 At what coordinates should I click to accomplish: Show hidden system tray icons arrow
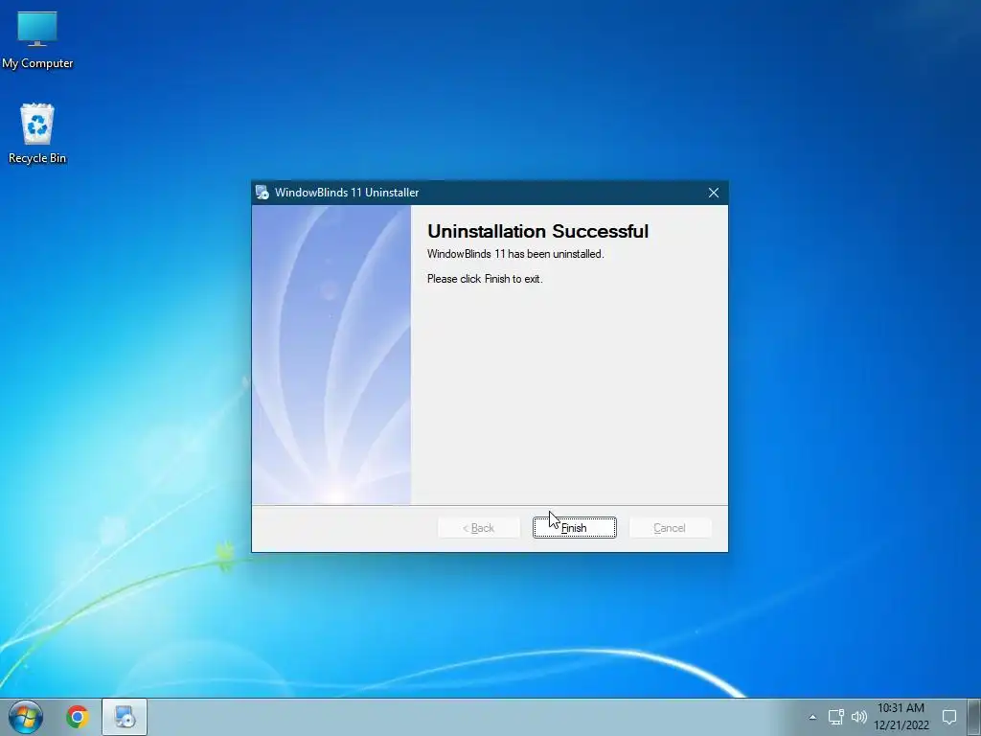coord(812,717)
